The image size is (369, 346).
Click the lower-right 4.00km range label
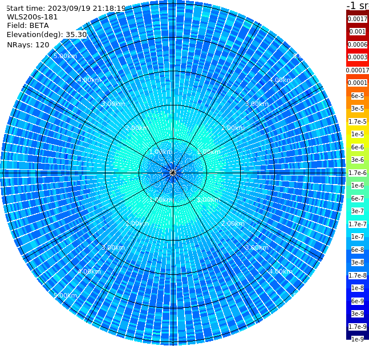(x=281, y=271)
